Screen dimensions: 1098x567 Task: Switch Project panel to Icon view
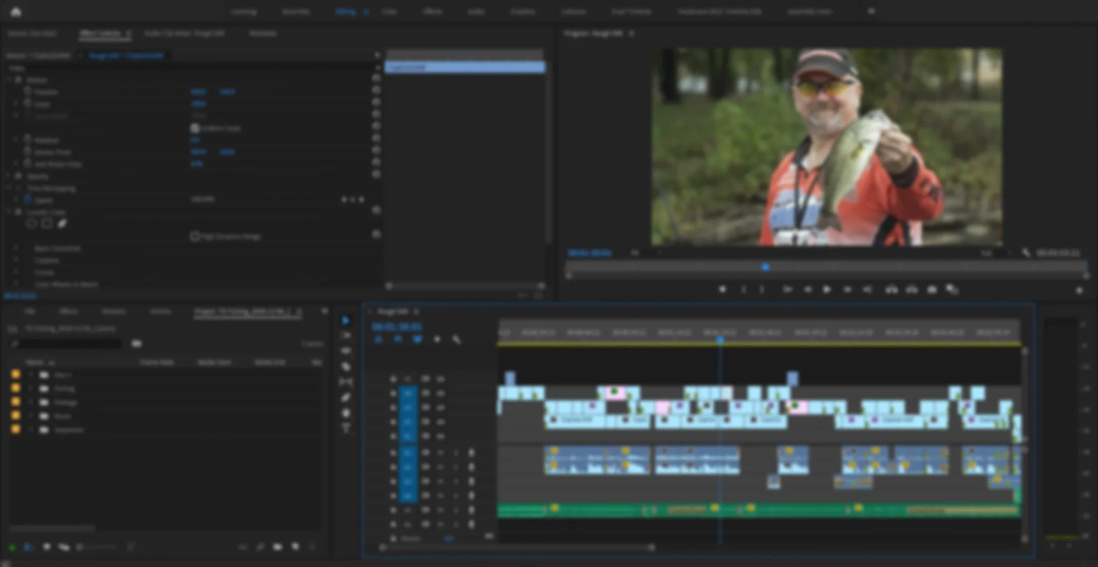click(x=46, y=547)
